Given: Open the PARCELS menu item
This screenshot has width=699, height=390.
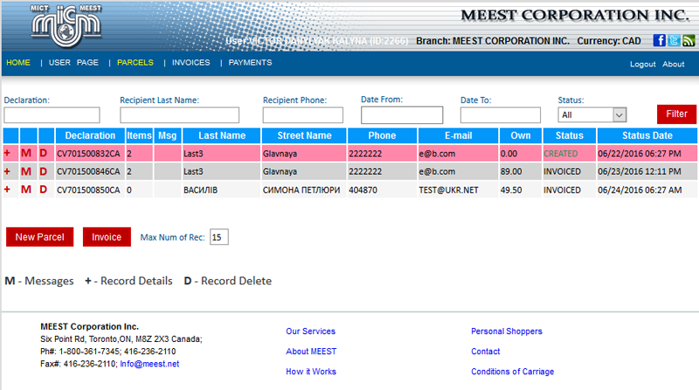Looking at the screenshot, I should (135, 62).
